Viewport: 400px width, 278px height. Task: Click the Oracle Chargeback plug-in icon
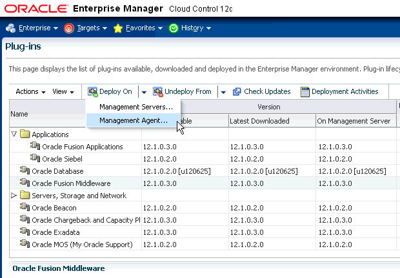[x=25, y=219]
